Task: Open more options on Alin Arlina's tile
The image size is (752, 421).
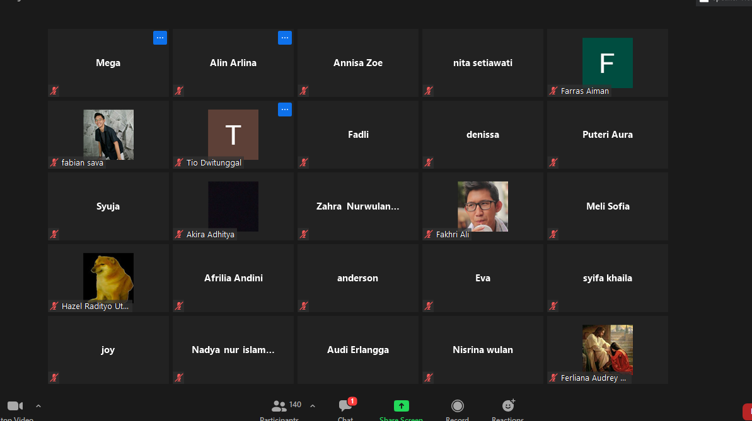Action: coord(284,38)
